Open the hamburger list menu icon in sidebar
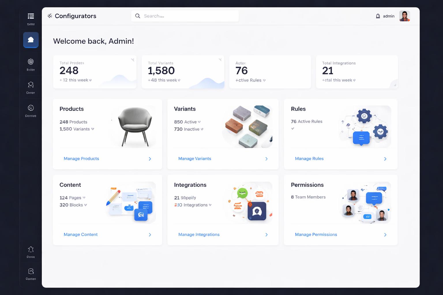The height and width of the screenshot is (295, 443). (x=31, y=16)
